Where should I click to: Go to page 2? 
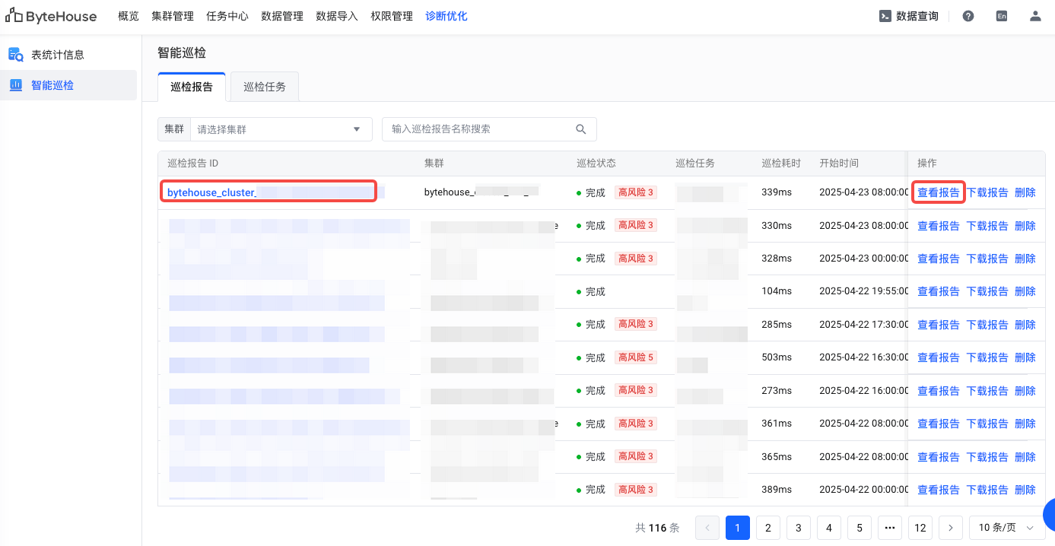[x=768, y=527]
